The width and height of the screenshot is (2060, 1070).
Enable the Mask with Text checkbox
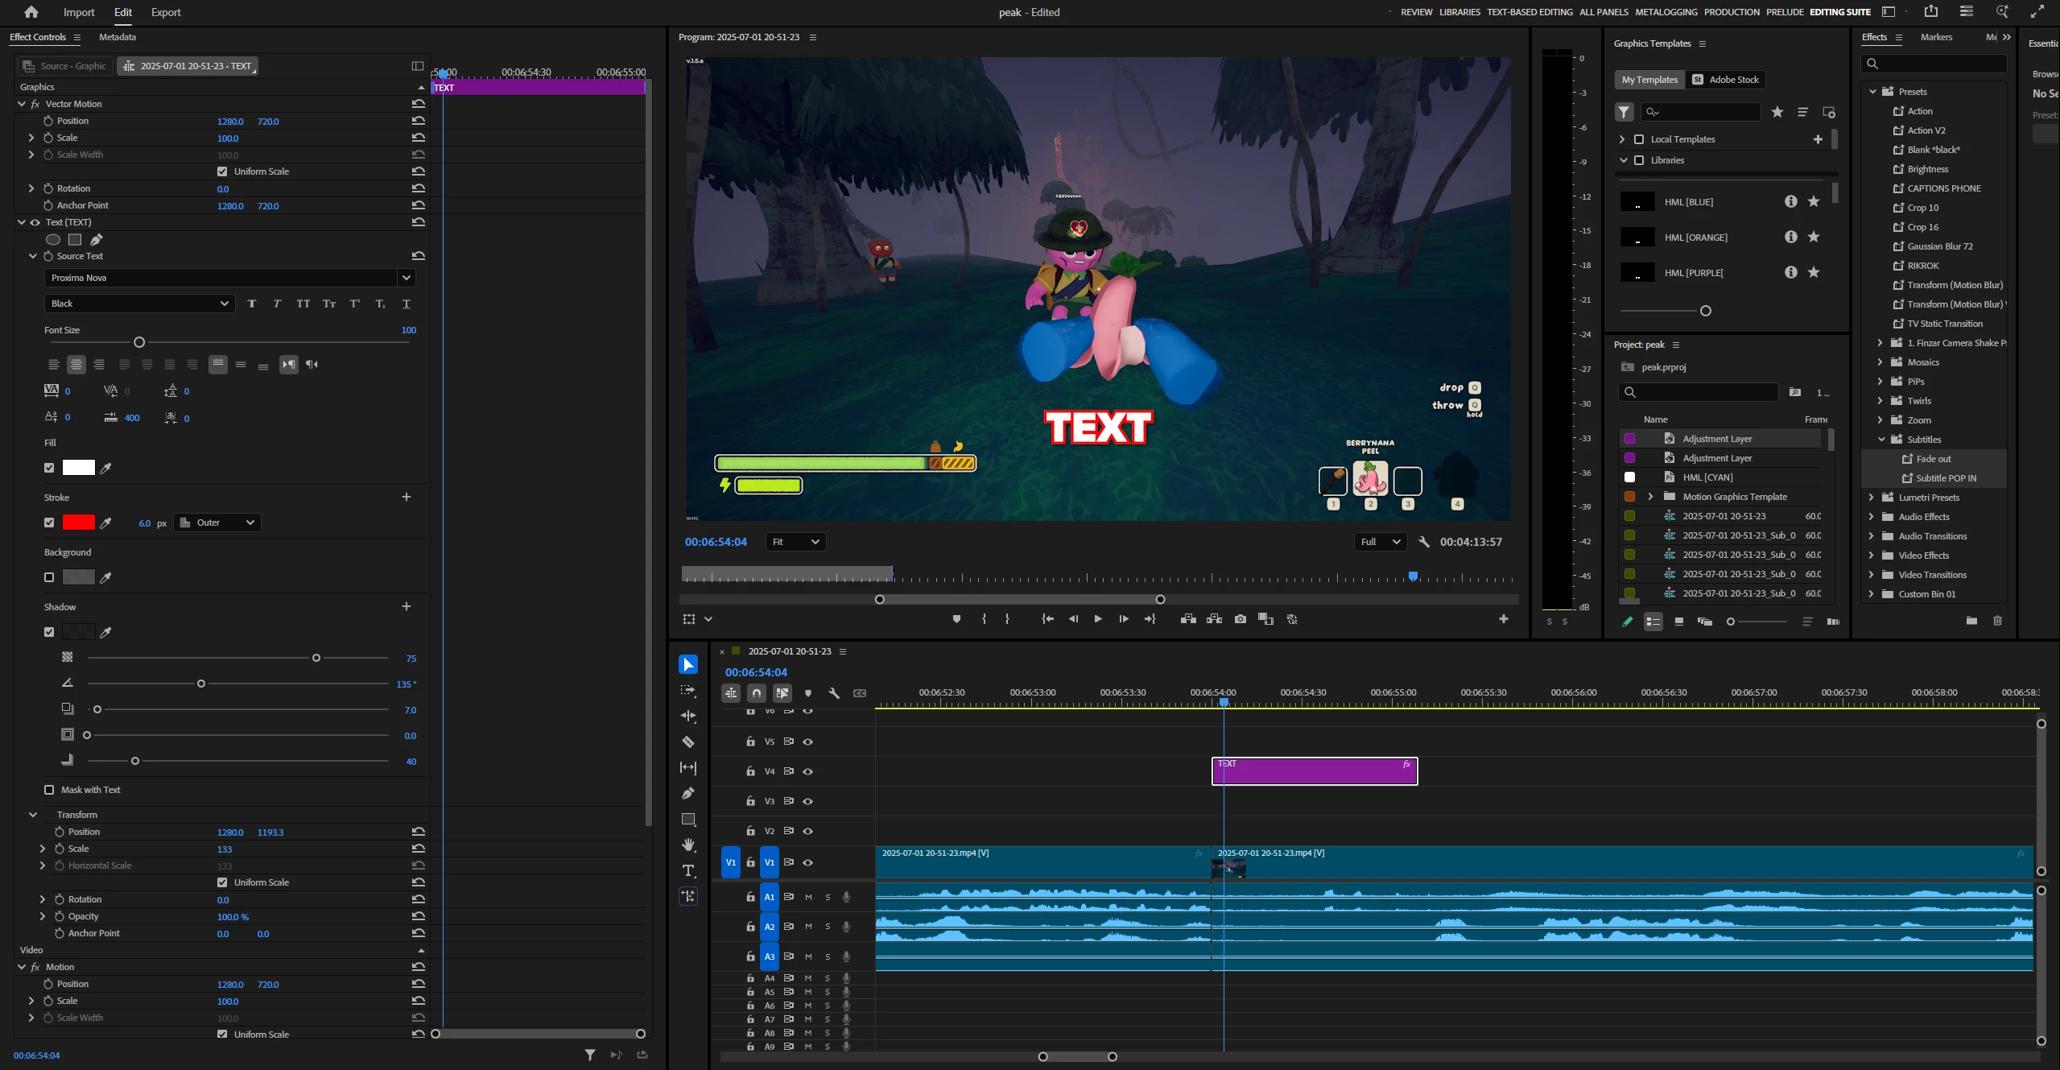(x=49, y=790)
